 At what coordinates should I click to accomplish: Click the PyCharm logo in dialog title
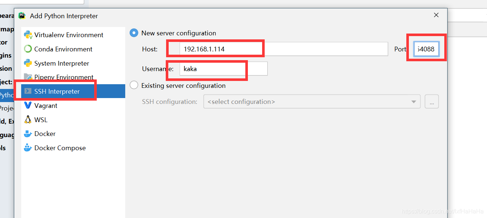[22, 16]
